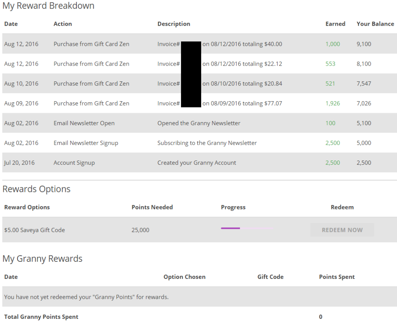Click the Your Balance column header

pos(375,24)
